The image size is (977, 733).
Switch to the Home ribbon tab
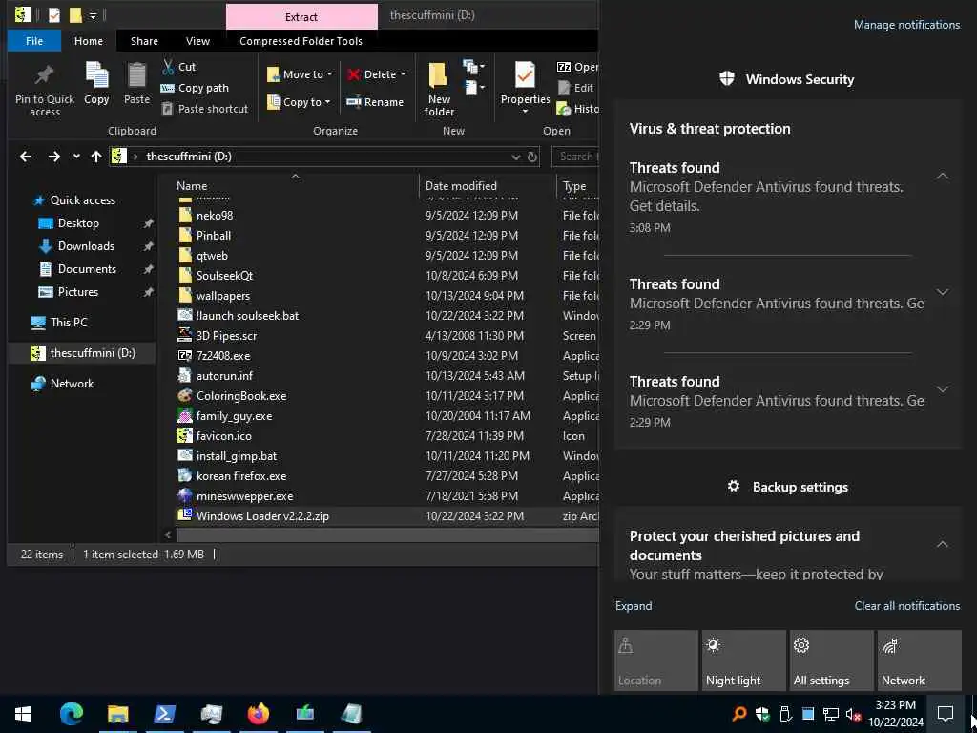click(x=89, y=41)
